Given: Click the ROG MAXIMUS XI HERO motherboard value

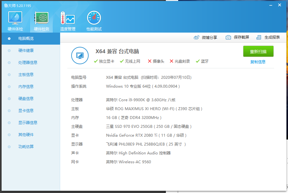Looking at the screenshot, I should coord(154,109).
